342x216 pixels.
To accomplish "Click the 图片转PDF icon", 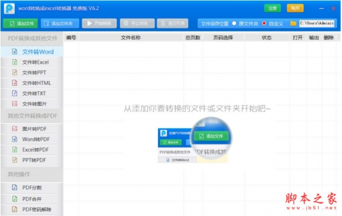I will tap(14, 129).
